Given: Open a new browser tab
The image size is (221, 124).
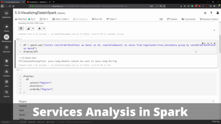Looking at the screenshot, I should pos(54,2).
